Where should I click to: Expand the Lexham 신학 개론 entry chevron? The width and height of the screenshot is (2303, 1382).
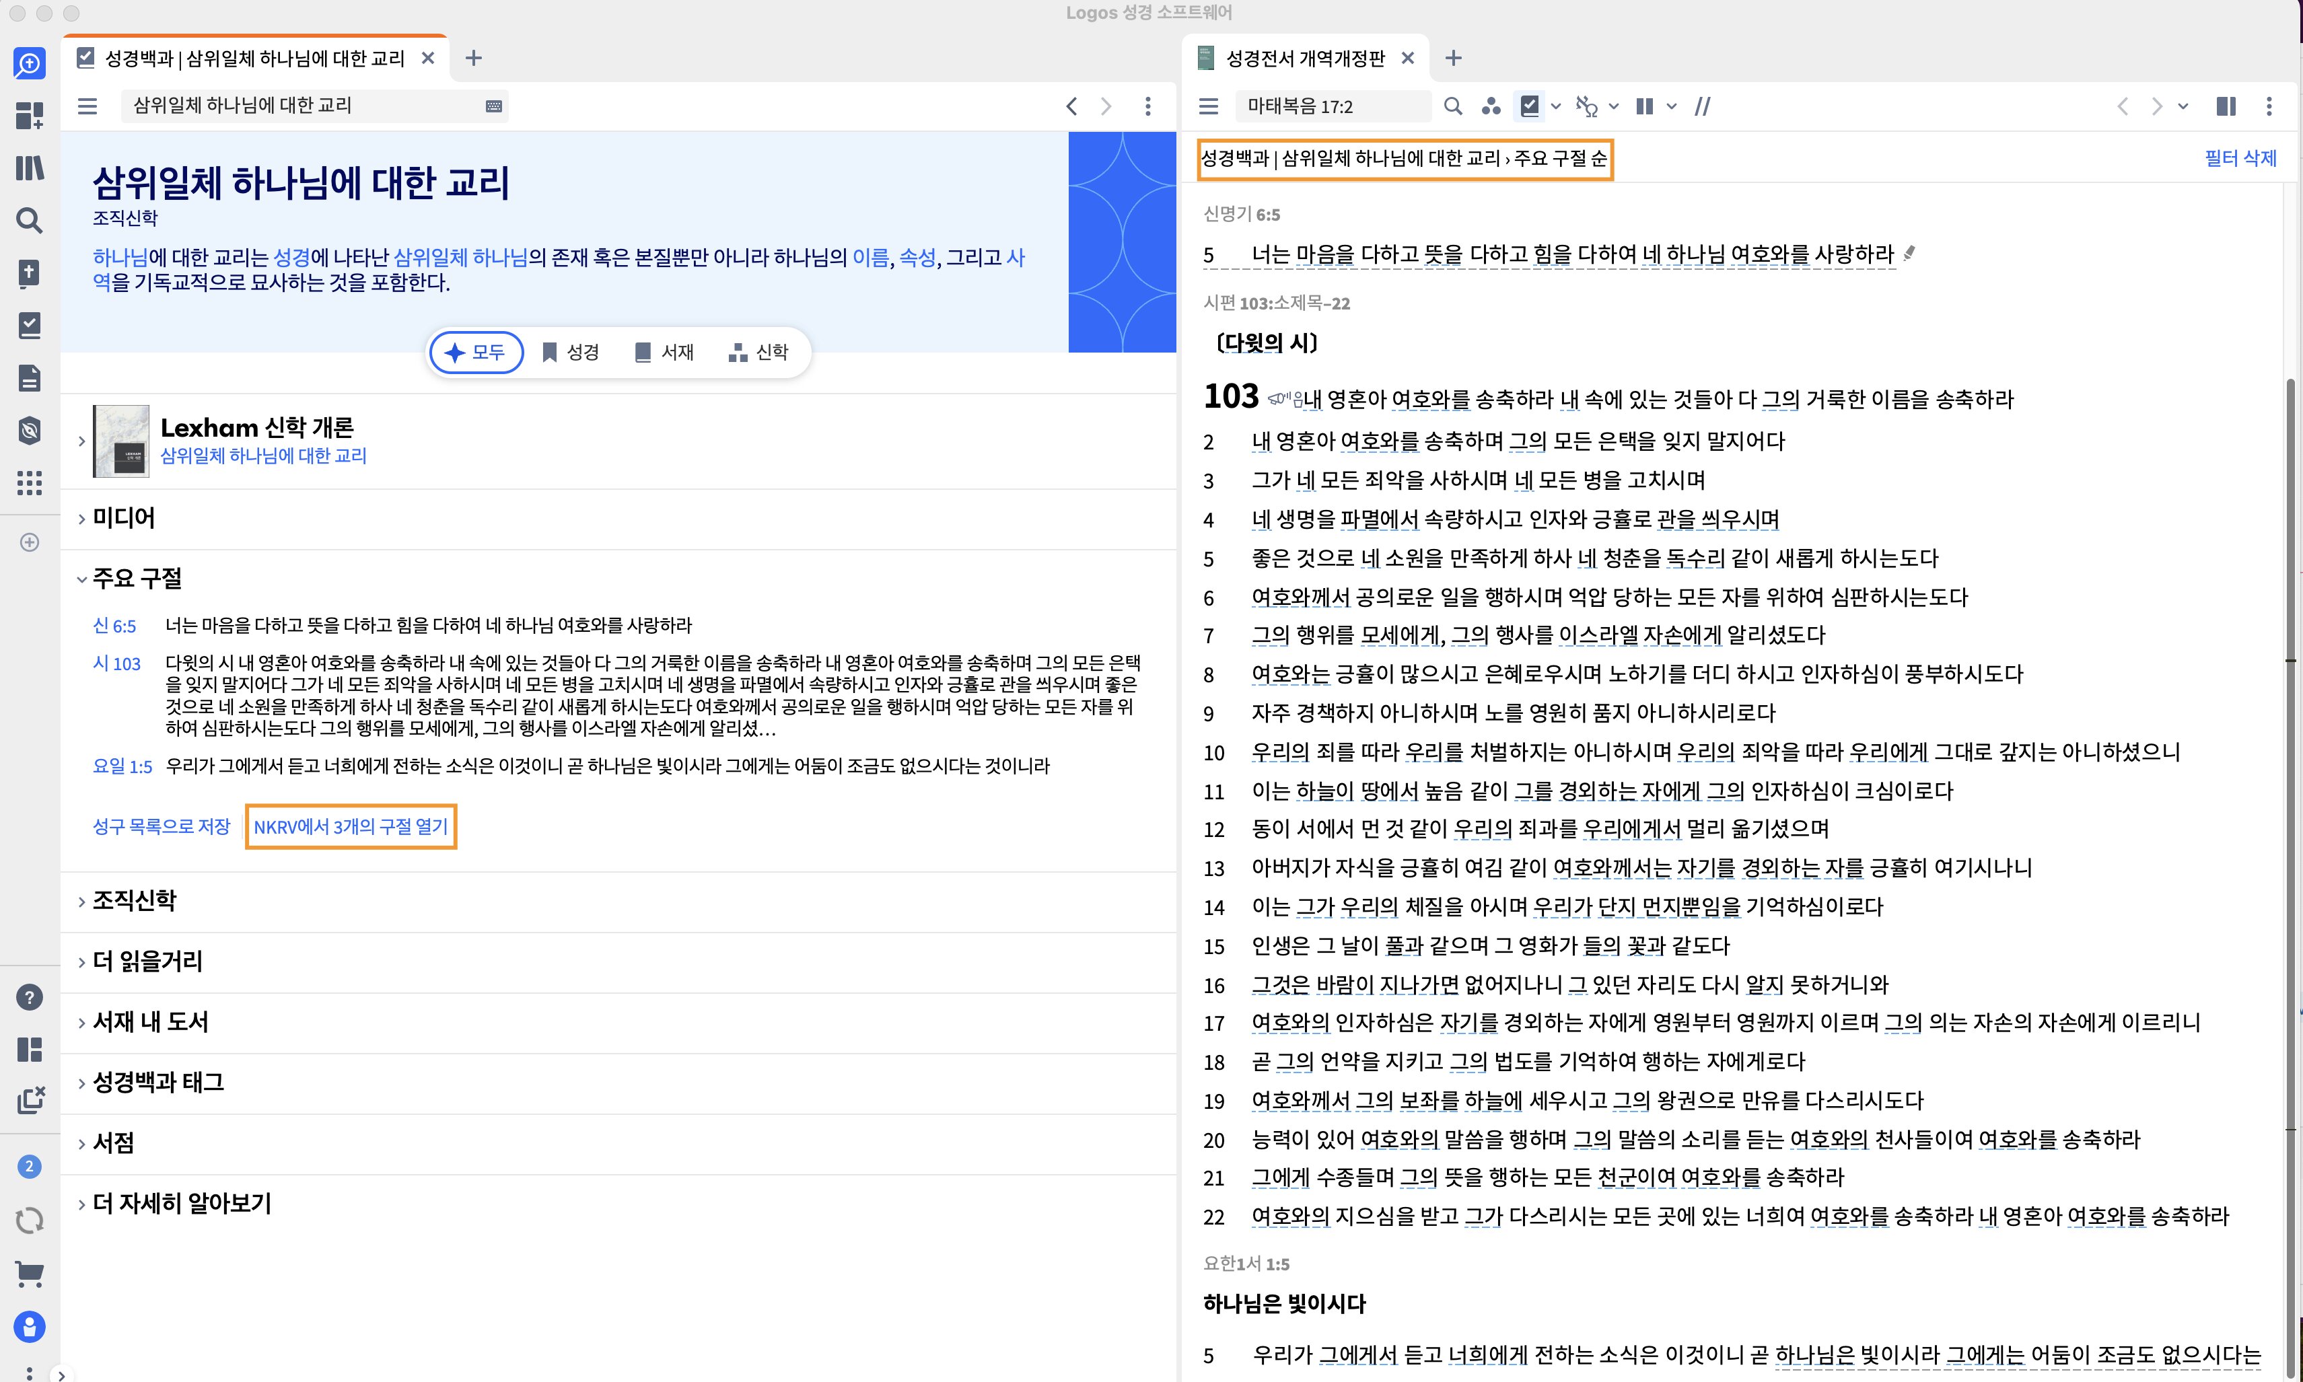tap(82, 441)
